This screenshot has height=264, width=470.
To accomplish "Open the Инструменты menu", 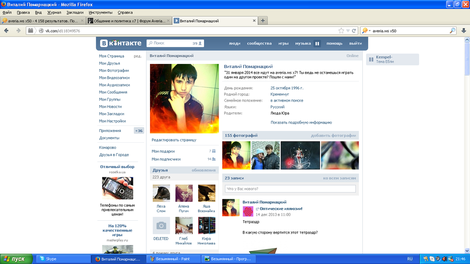I will tap(101, 12).
